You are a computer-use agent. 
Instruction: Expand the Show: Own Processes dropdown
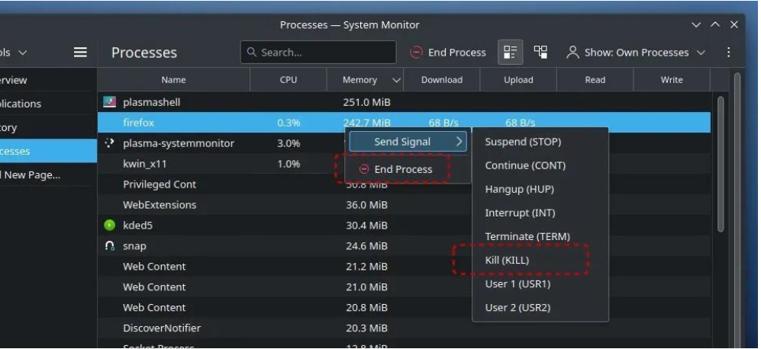637,53
